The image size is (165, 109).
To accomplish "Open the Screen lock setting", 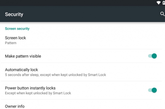I will tap(80, 40).
